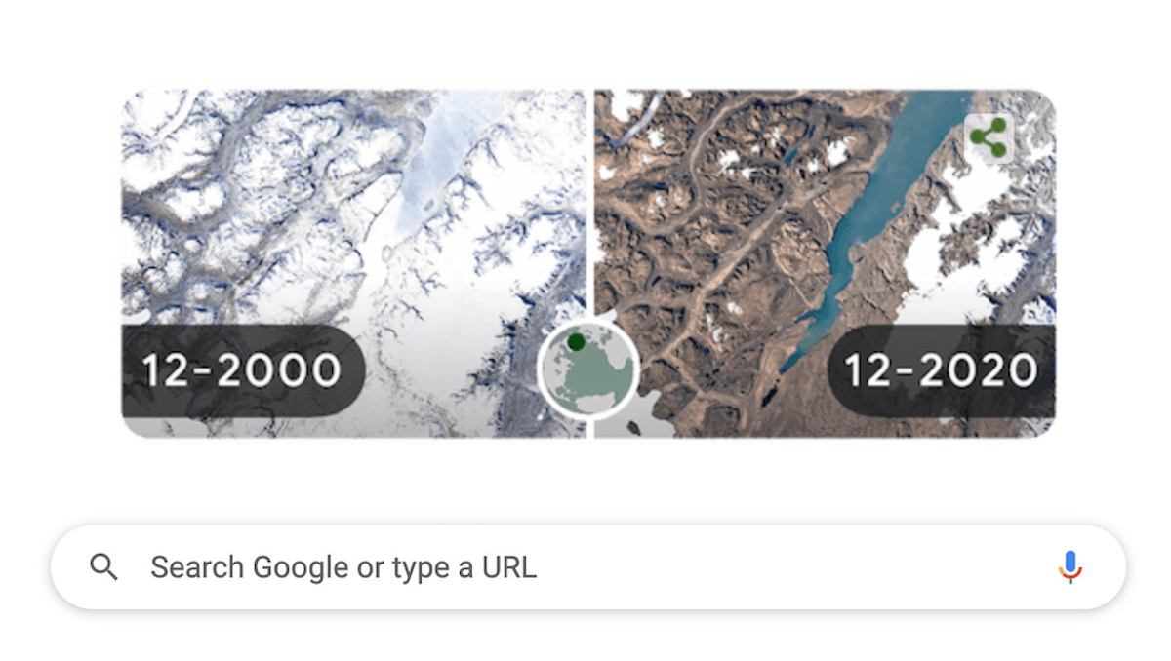Click the empty middle area of the search bar
Image resolution: width=1171 pixels, height=661 pixels.
click(x=781, y=567)
